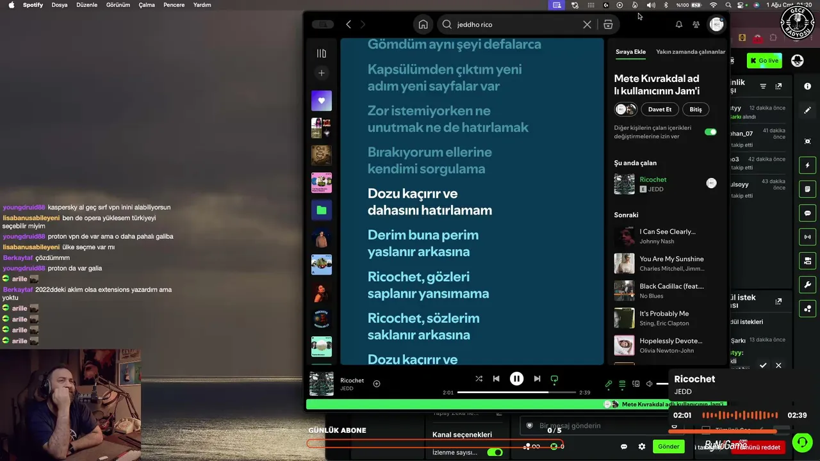Open Düzenle menu
This screenshot has width=820, height=461.
click(x=86, y=5)
